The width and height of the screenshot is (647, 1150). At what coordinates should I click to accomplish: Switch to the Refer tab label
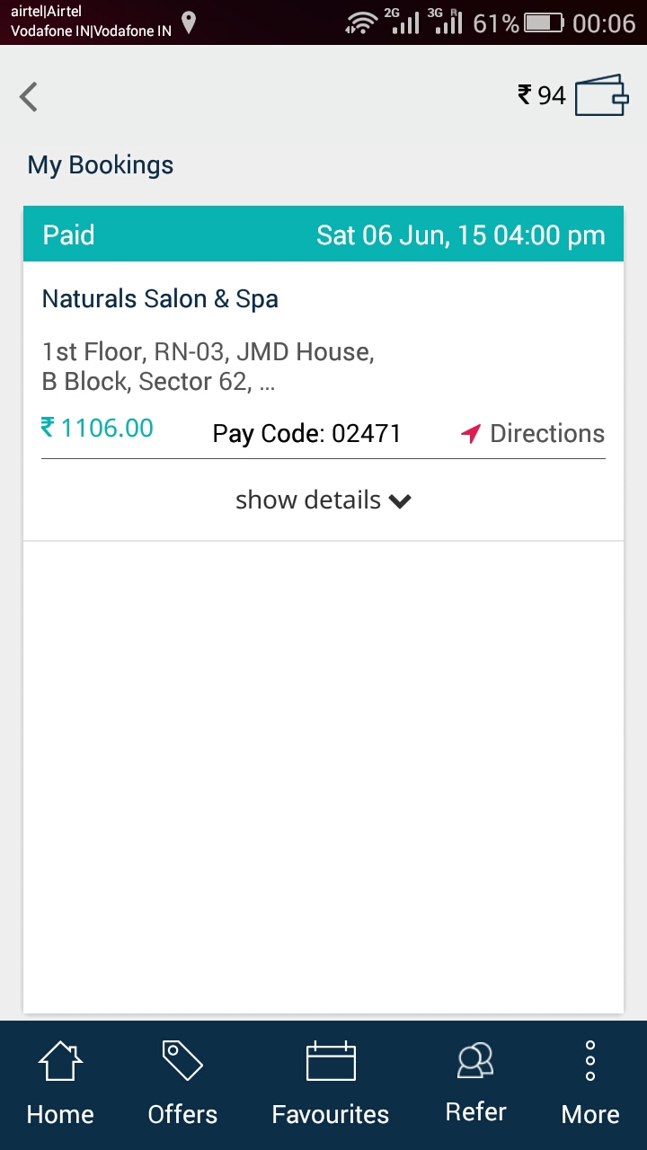(x=475, y=1112)
